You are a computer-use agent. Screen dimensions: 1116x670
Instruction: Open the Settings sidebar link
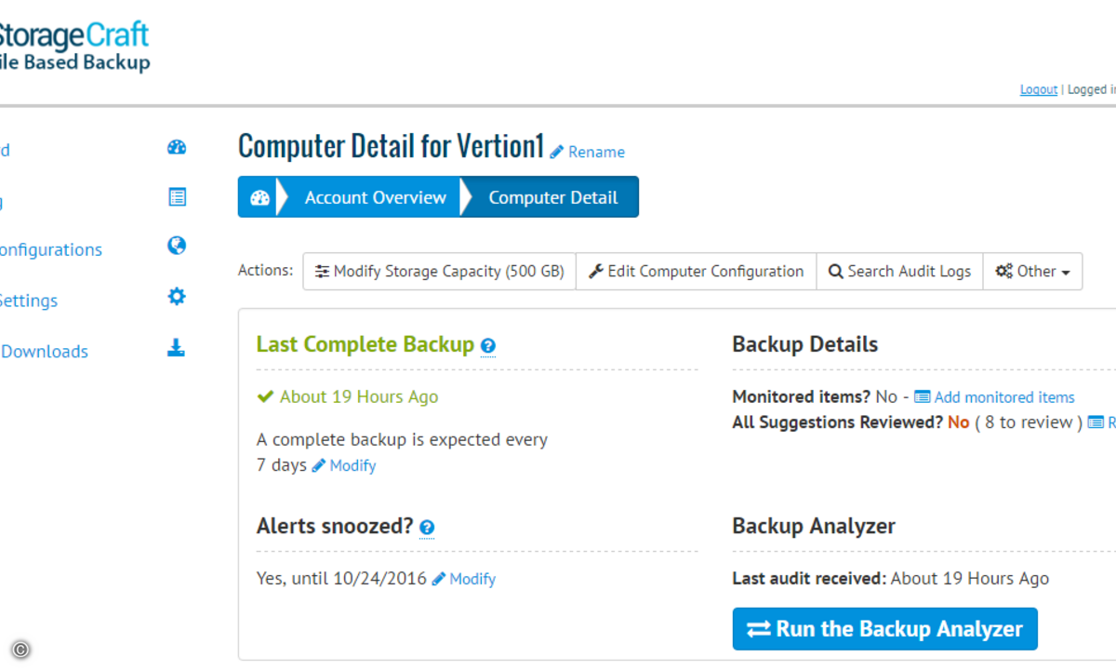29,301
